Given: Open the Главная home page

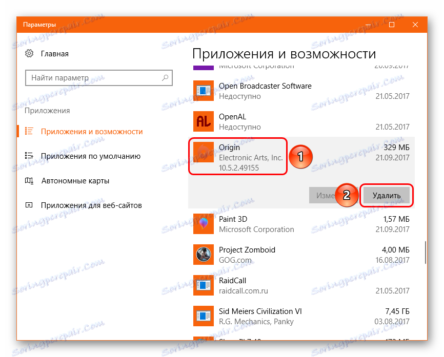Looking at the screenshot, I should (55, 53).
